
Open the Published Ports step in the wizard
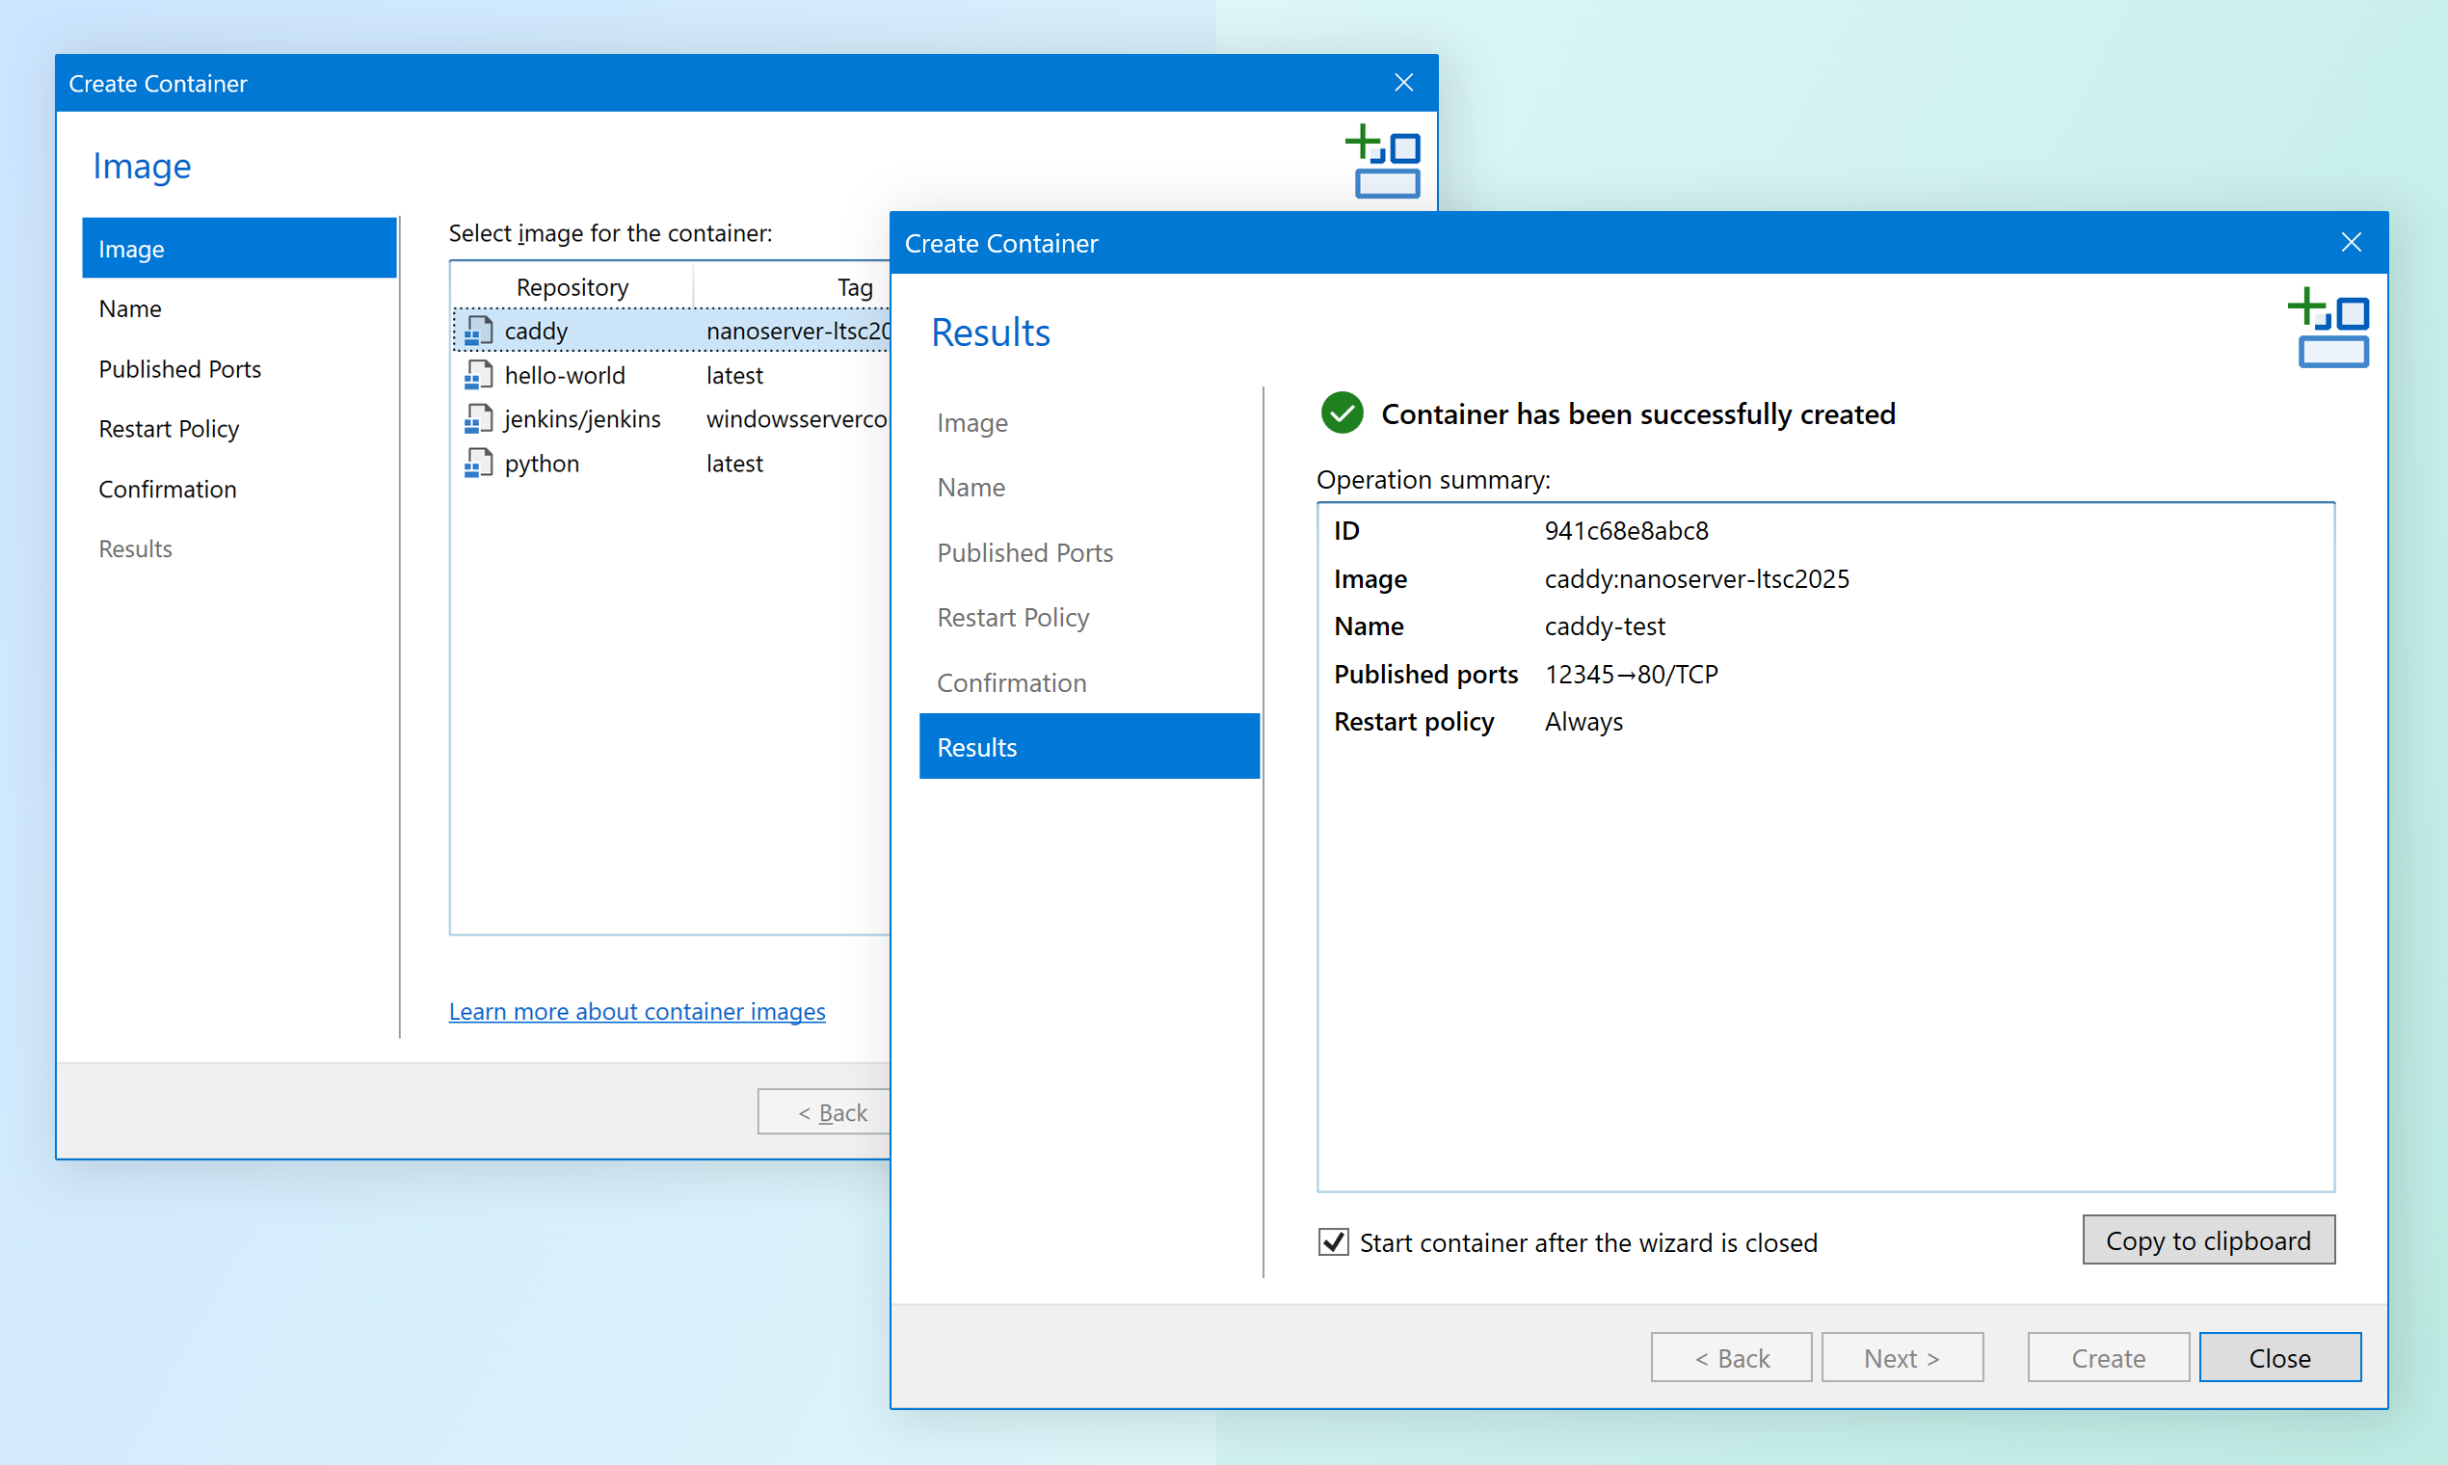point(1024,552)
